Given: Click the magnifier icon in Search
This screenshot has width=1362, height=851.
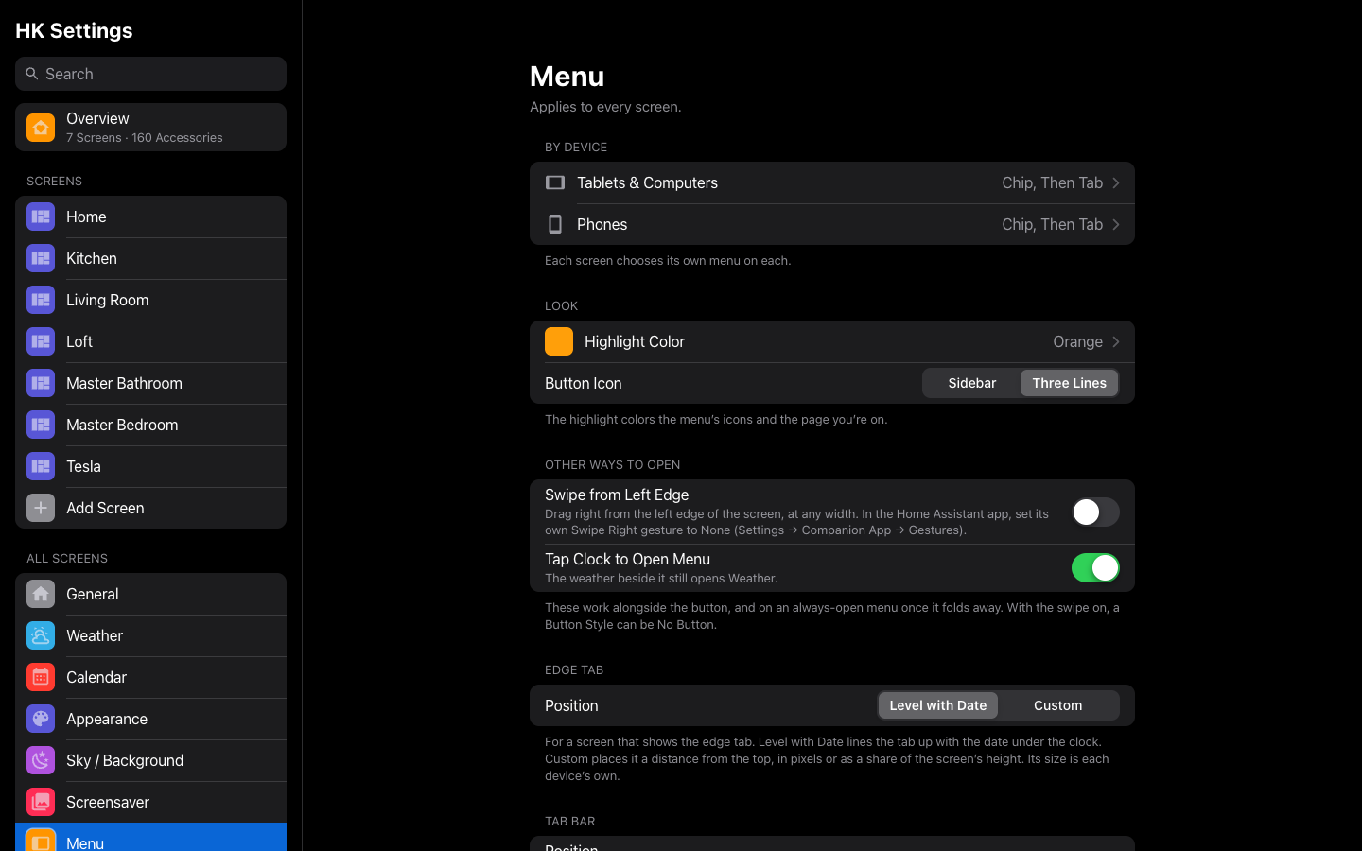Looking at the screenshot, I should coord(32,74).
